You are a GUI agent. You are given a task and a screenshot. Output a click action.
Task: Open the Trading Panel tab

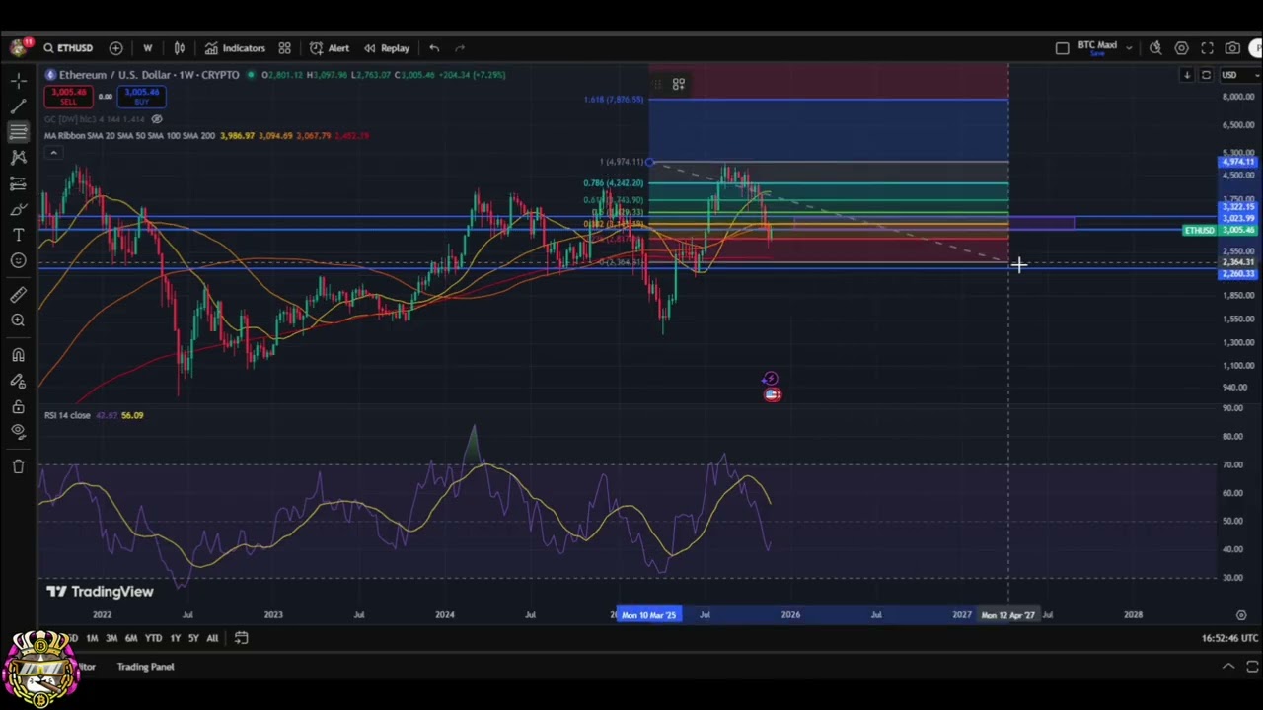coord(145,667)
